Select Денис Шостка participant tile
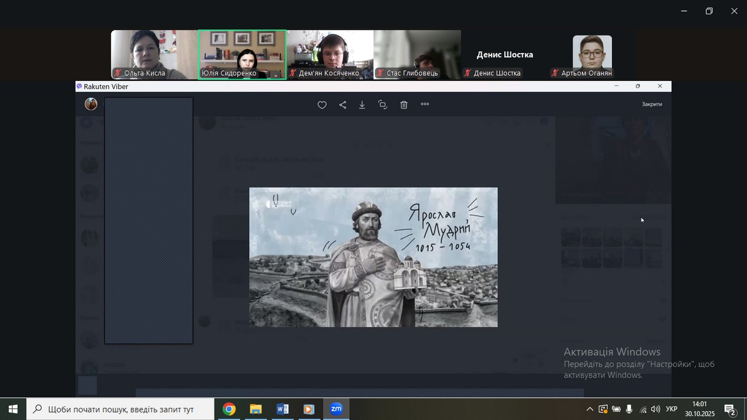This screenshot has width=747, height=420. 504,55
